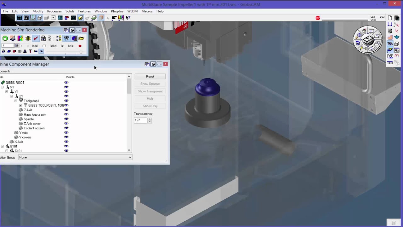Click the flash collision alert icon
This screenshot has width=403, height=227.
(28, 38)
